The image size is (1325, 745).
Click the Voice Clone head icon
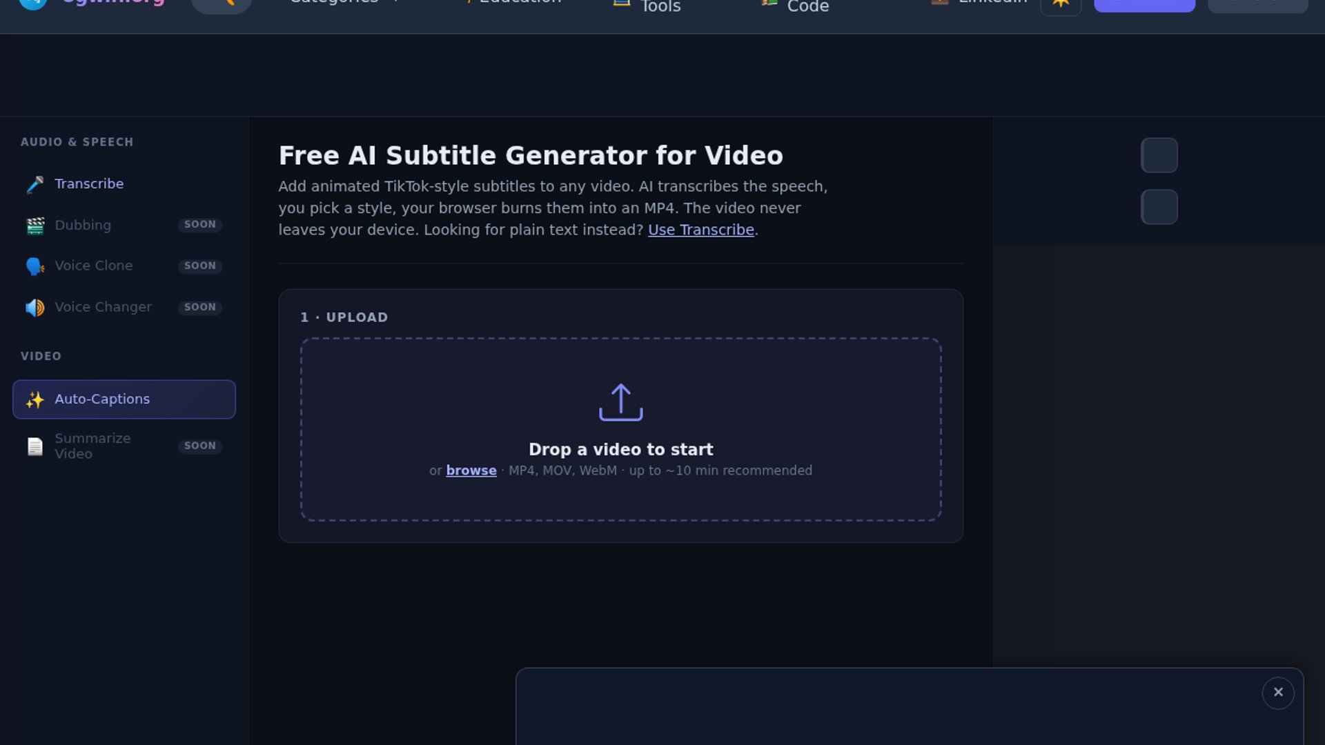click(x=35, y=266)
